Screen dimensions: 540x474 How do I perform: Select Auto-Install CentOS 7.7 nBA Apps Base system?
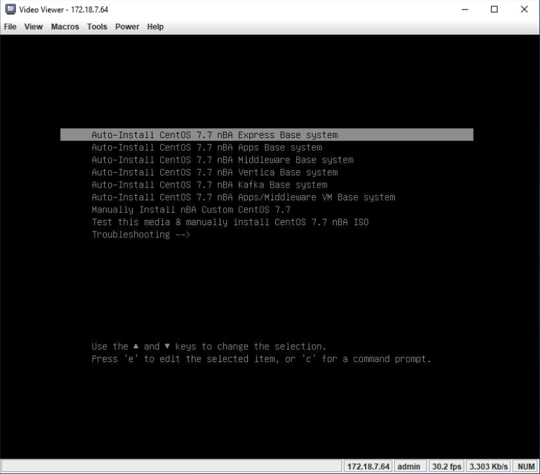206,148
